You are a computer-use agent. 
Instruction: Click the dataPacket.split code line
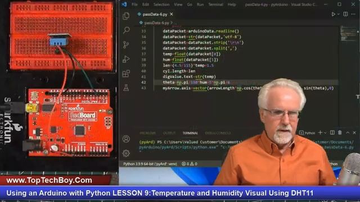[x=200, y=48]
